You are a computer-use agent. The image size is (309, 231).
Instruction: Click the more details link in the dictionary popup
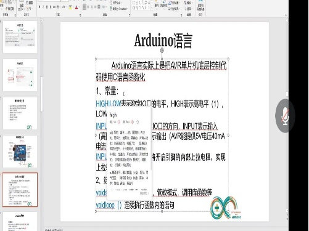click(144, 193)
